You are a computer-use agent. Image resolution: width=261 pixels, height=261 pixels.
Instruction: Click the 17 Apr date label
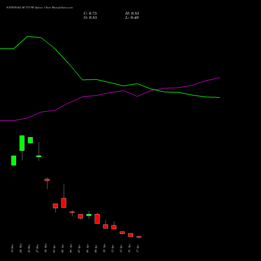(137, 248)
